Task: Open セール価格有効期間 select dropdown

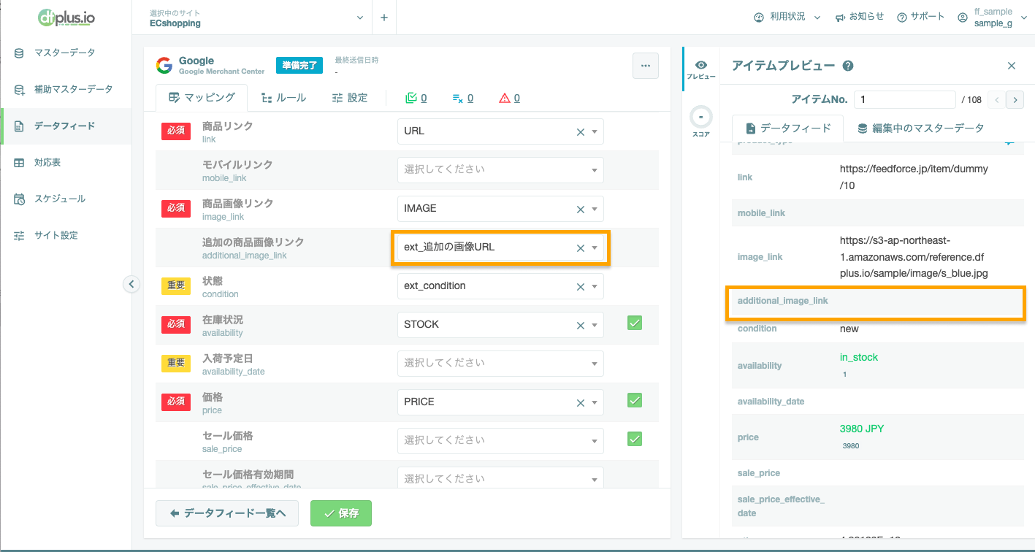Action: tap(500, 479)
